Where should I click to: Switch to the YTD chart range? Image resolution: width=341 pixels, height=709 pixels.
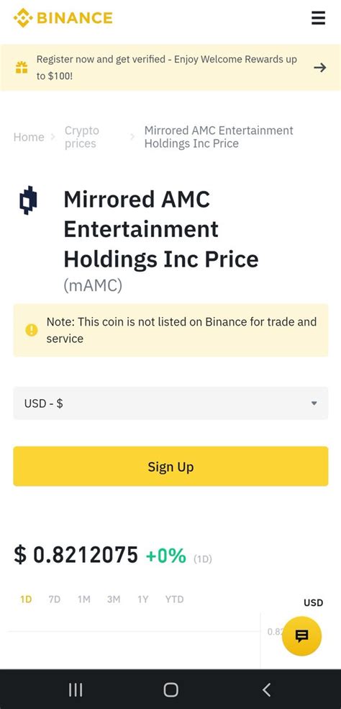[174, 599]
